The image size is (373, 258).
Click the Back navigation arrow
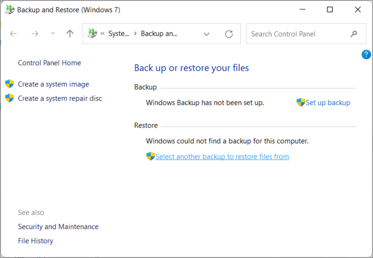point(13,34)
